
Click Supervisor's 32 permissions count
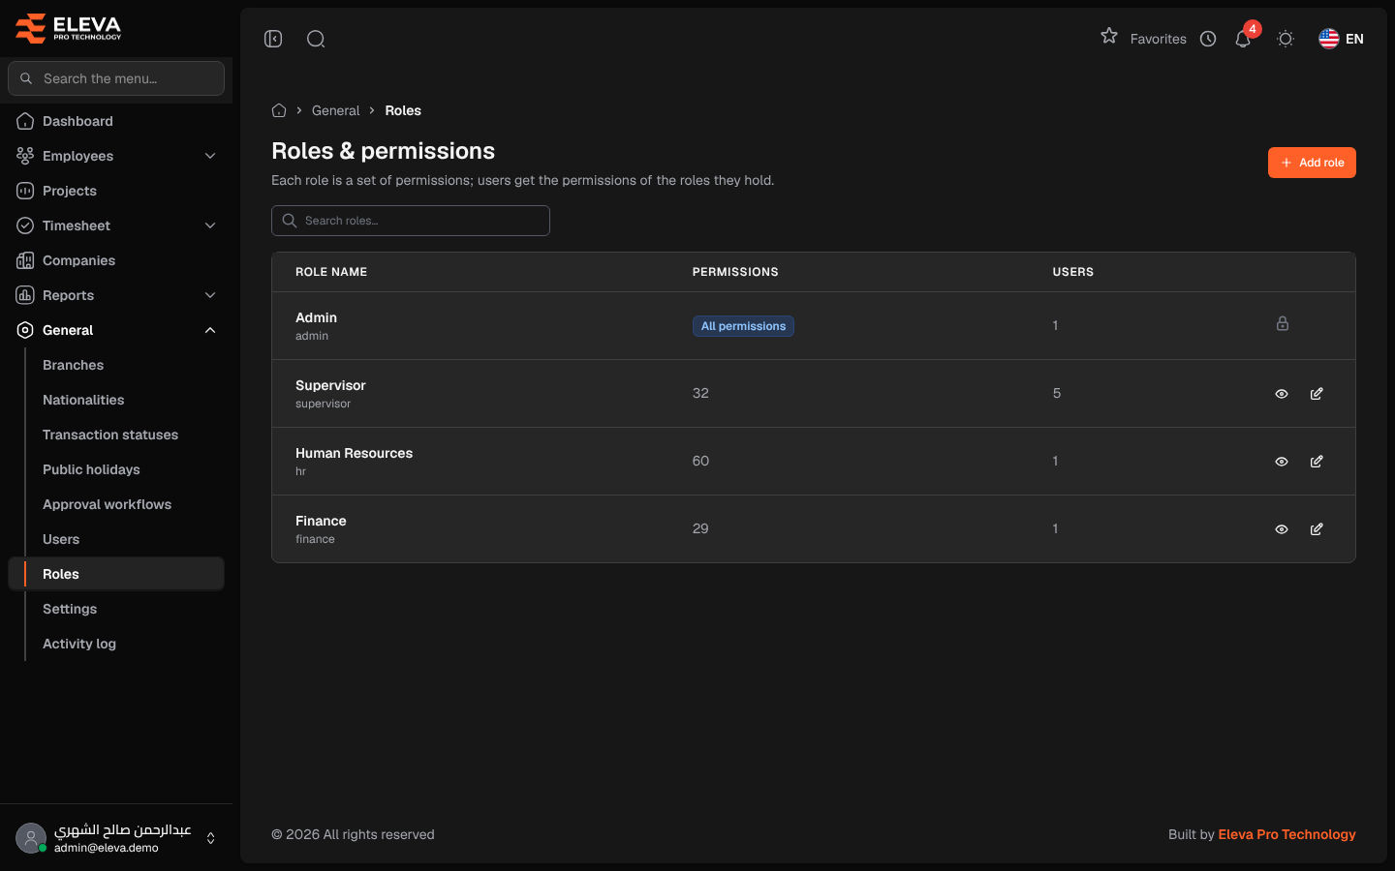[700, 393]
